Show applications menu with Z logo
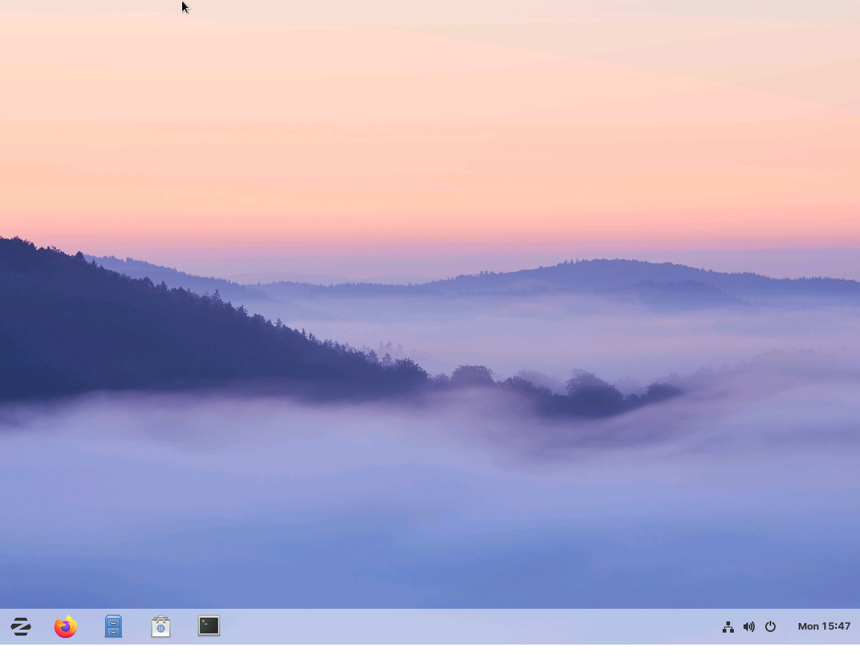860x661 pixels. pyautogui.click(x=21, y=627)
